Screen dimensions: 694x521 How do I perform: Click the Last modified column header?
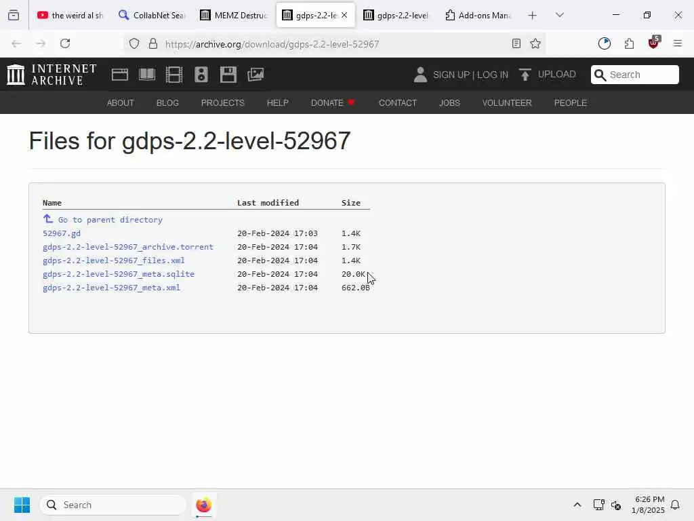coord(268,202)
